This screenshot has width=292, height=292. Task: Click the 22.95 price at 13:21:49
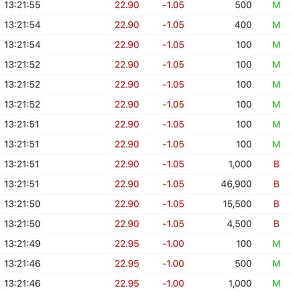(x=127, y=244)
